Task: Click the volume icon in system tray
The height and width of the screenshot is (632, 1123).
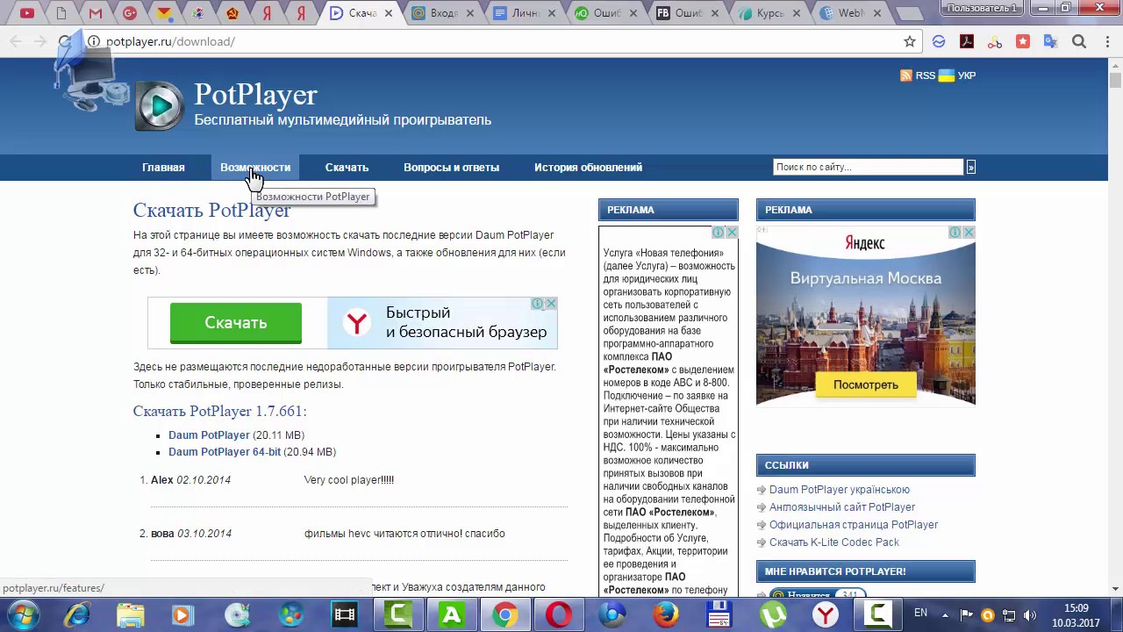Action: 1030,615
